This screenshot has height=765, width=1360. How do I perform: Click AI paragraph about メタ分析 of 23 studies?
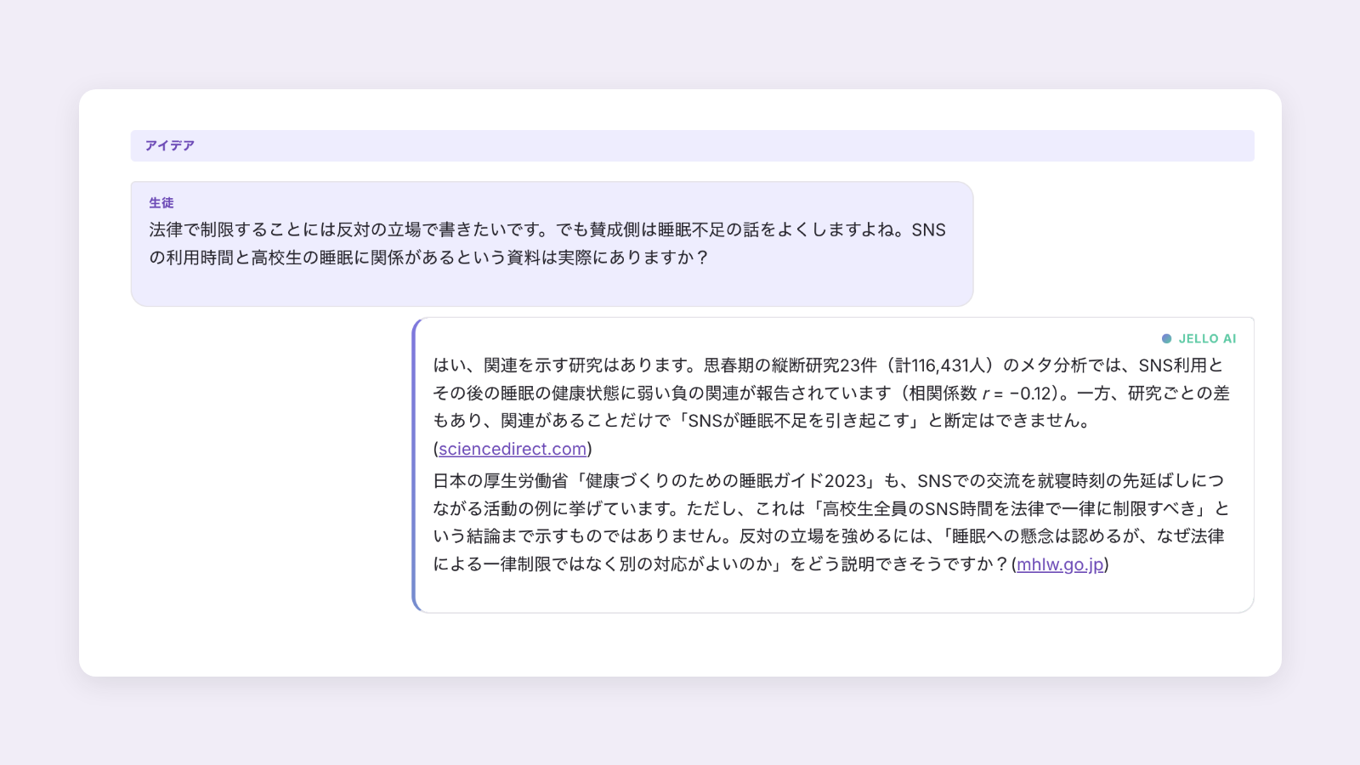[x=832, y=406]
